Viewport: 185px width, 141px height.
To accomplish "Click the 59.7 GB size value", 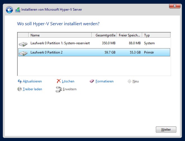I will 110,52.
